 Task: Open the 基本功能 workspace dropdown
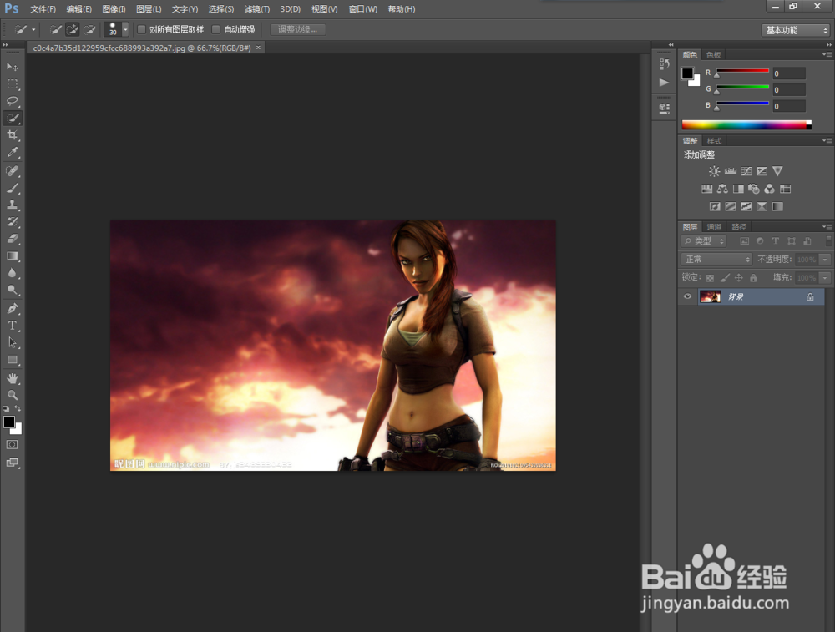(796, 30)
